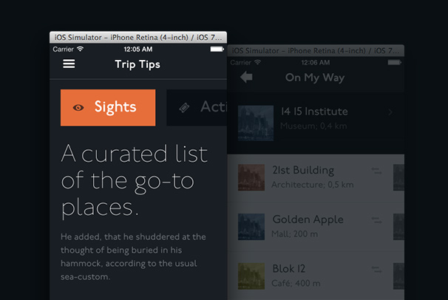The width and height of the screenshot is (448, 300).
Task: Tap the route icon beside 2Ist Building
Action: coord(376,171)
